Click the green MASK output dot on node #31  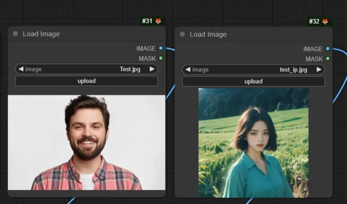coord(161,58)
